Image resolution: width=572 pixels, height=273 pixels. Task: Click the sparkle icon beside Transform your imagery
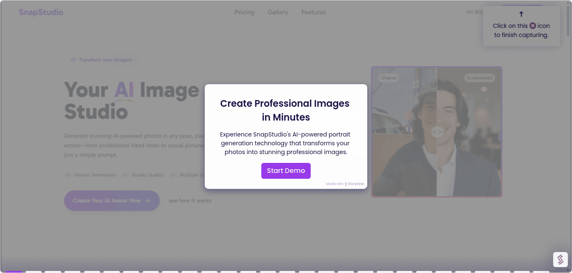pyautogui.click(x=73, y=60)
